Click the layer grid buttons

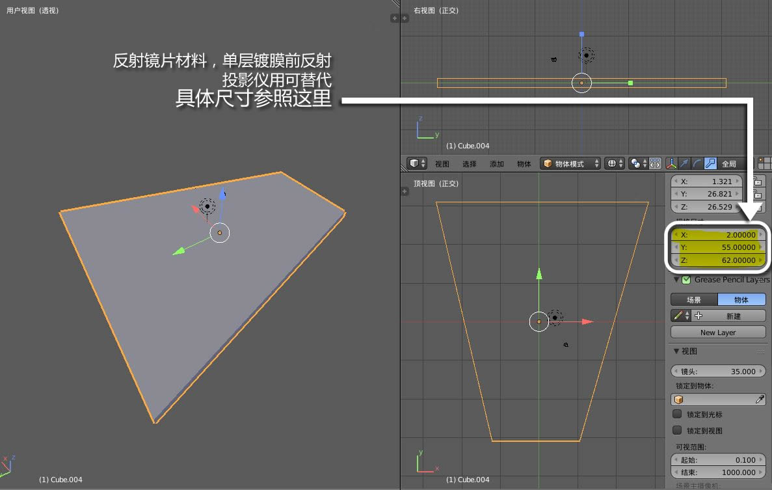[765, 163]
